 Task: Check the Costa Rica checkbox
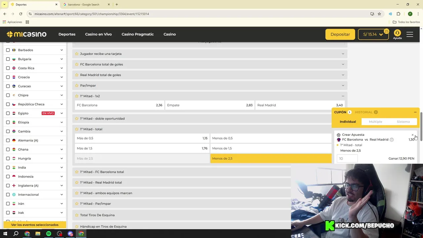click(x=8, y=68)
